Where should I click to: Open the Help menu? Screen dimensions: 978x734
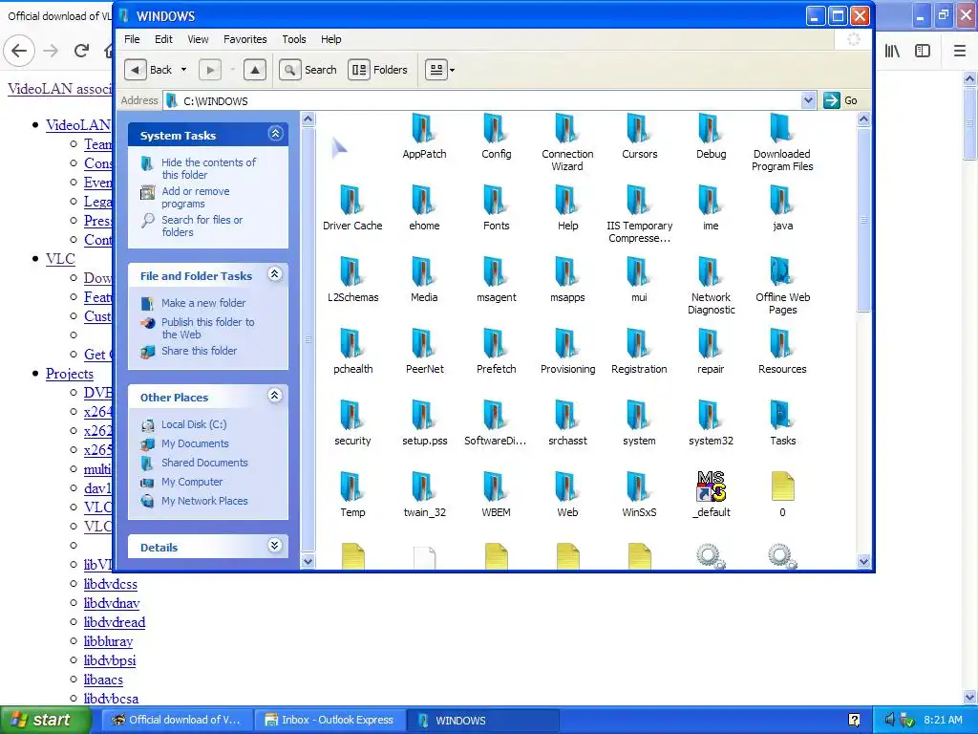[x=331, y=39]
